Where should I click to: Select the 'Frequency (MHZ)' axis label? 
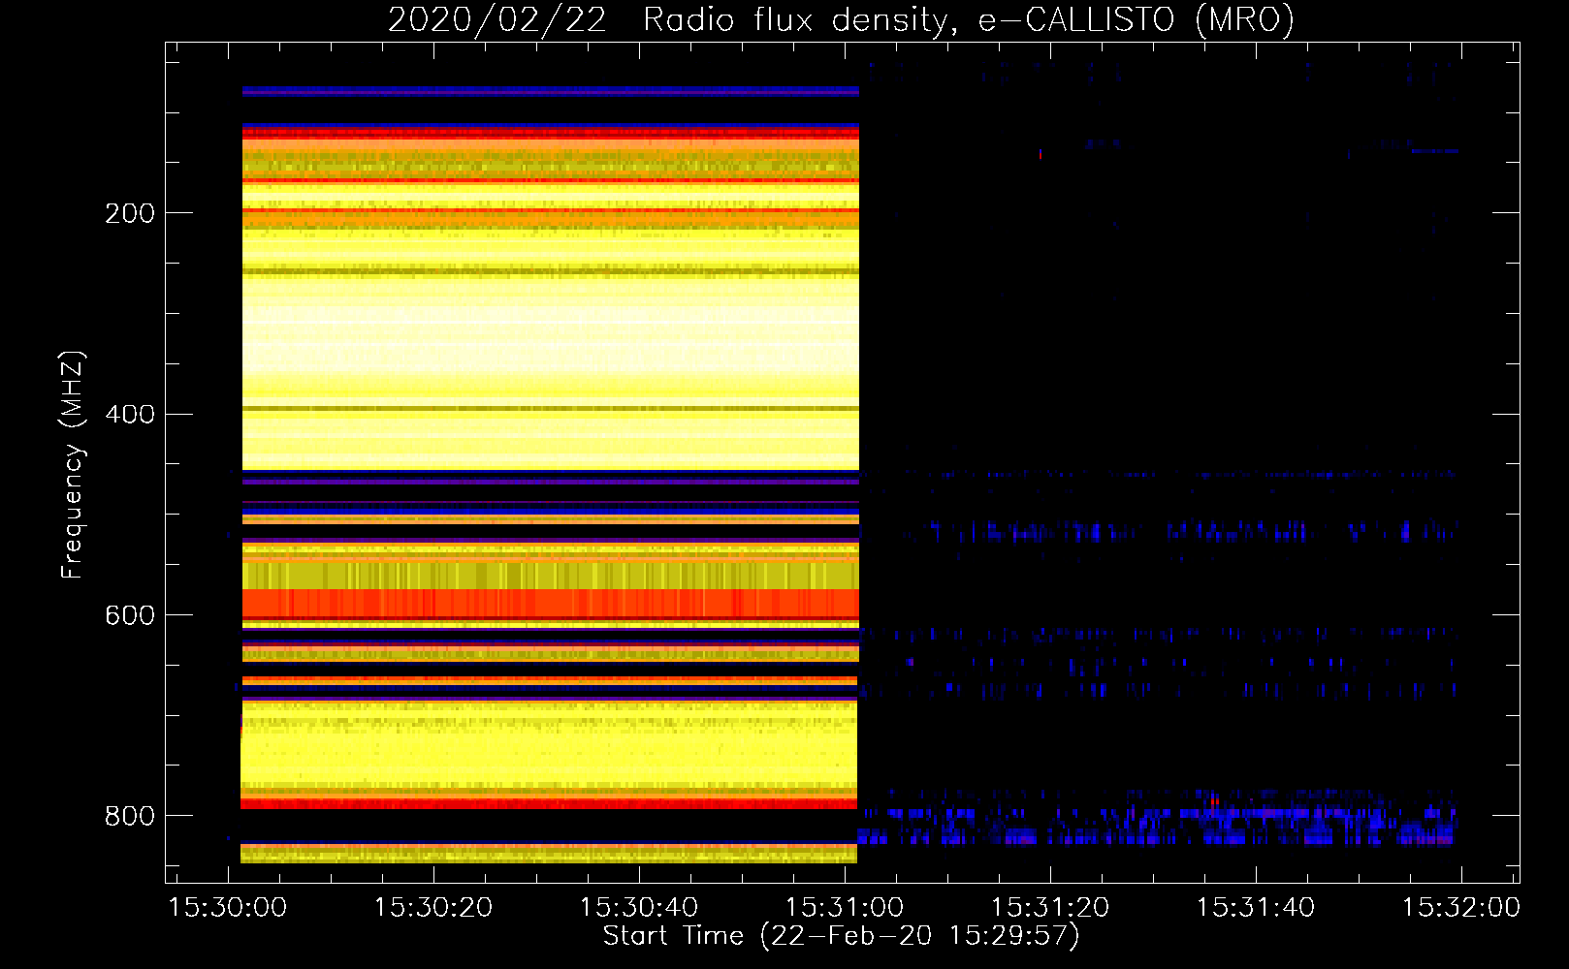(x=72, y=465)
